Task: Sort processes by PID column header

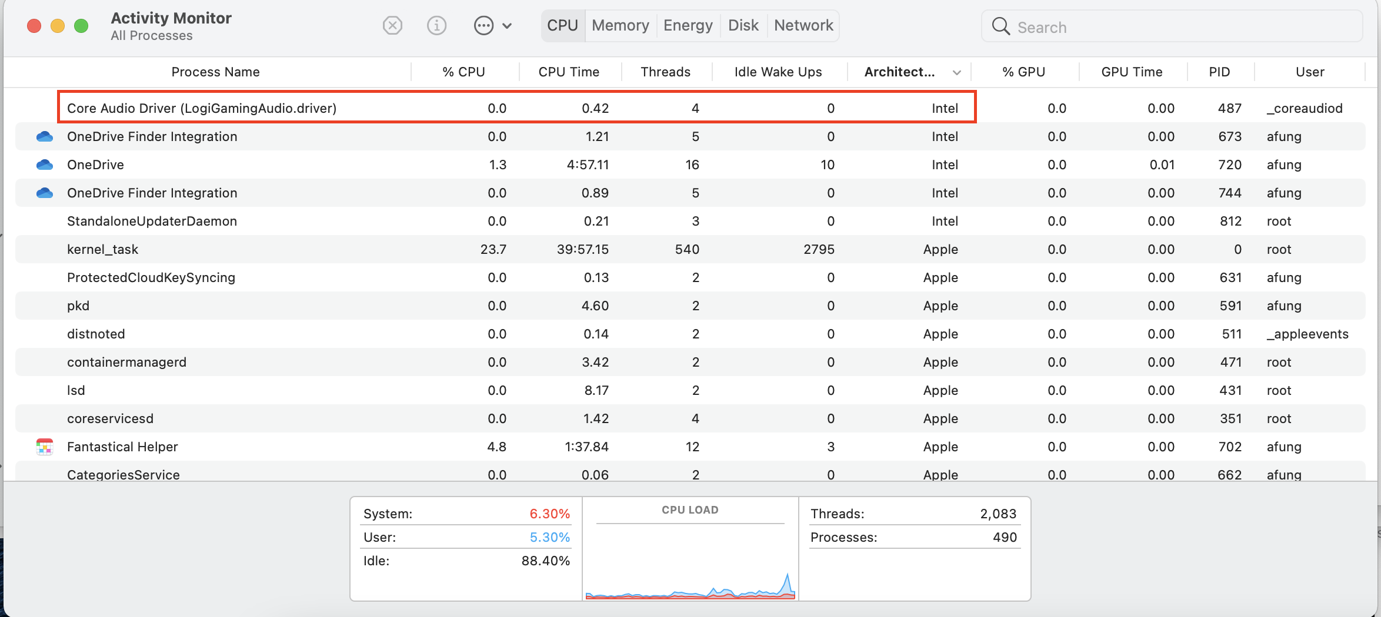Action: pos(1219,72)
